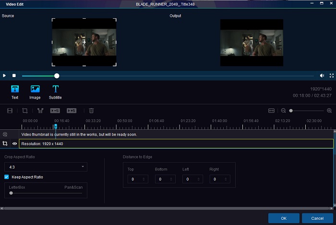This screenshot has width=336, height=225.
Task: Click the Output preview image
Action: (252, 43)
